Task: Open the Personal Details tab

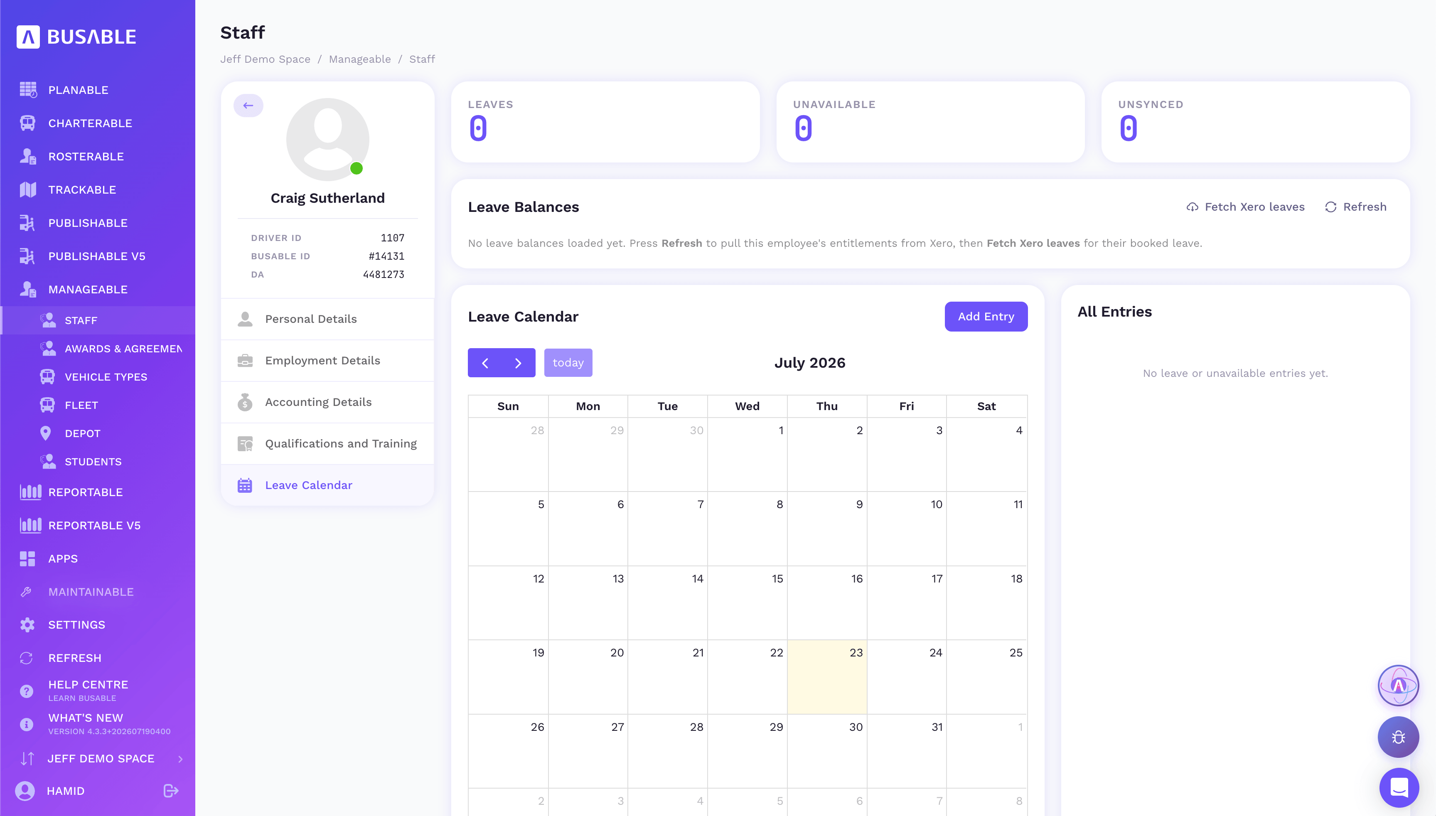Action: tap(328, 319)
